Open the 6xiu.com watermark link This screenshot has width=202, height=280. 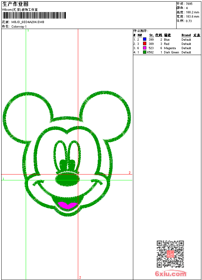(x=171, y=274)
